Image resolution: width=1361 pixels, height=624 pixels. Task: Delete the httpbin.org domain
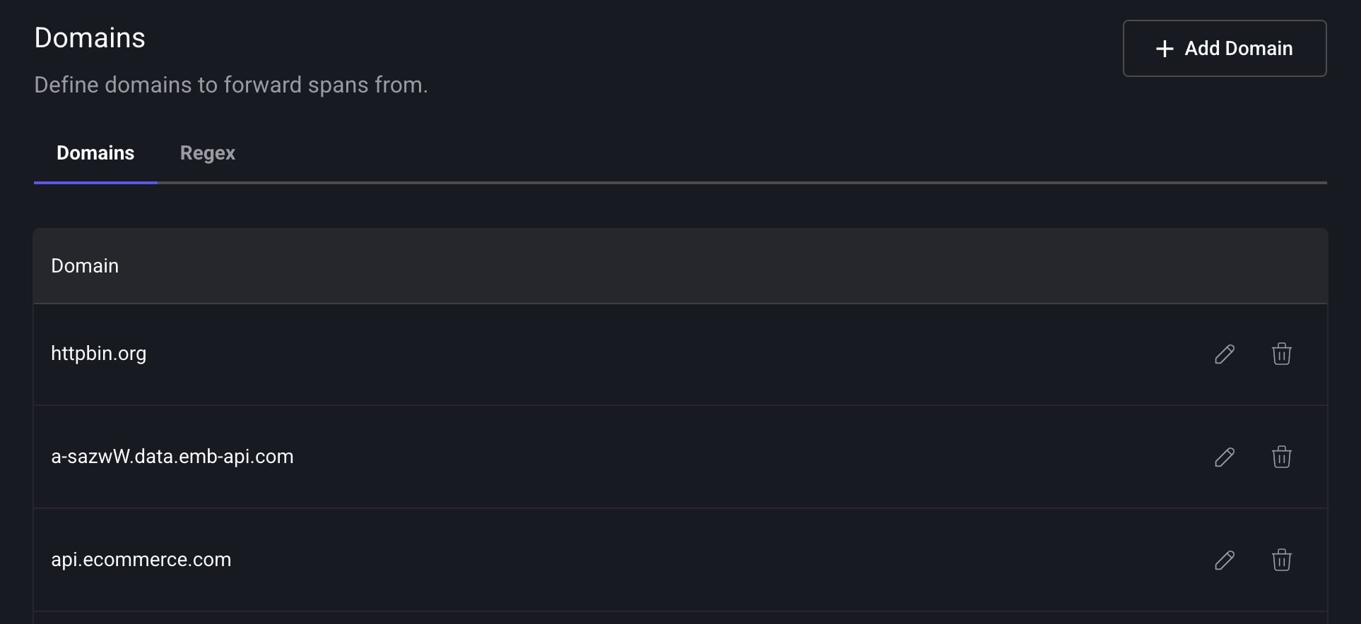tap(1281, 354)
